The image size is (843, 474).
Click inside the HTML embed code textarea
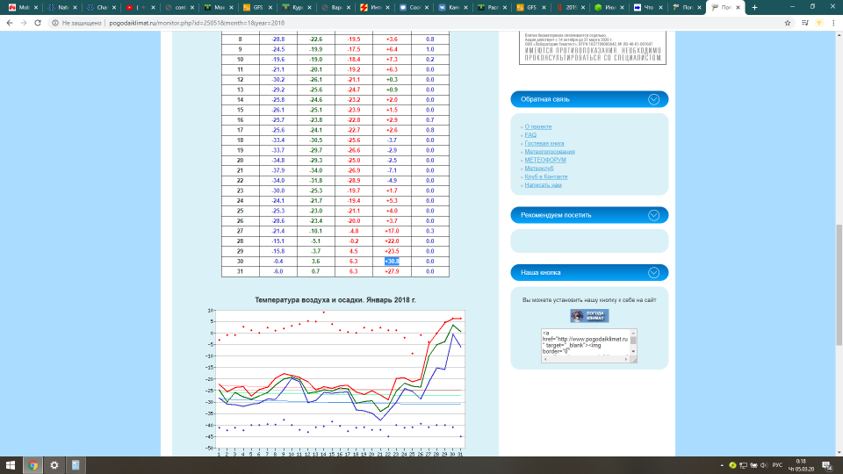click(x=584, y=345)
